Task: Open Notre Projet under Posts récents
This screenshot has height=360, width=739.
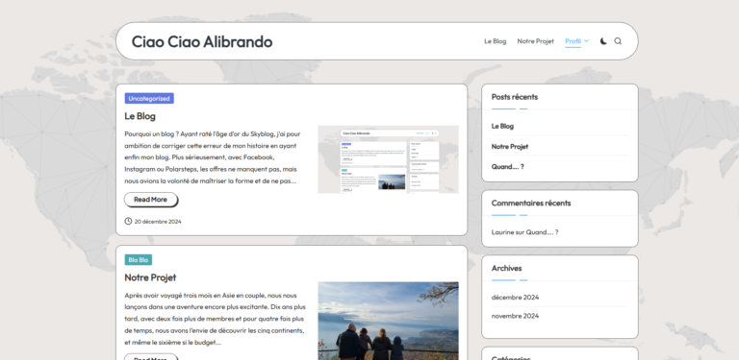Action: [x=509, y=146]
